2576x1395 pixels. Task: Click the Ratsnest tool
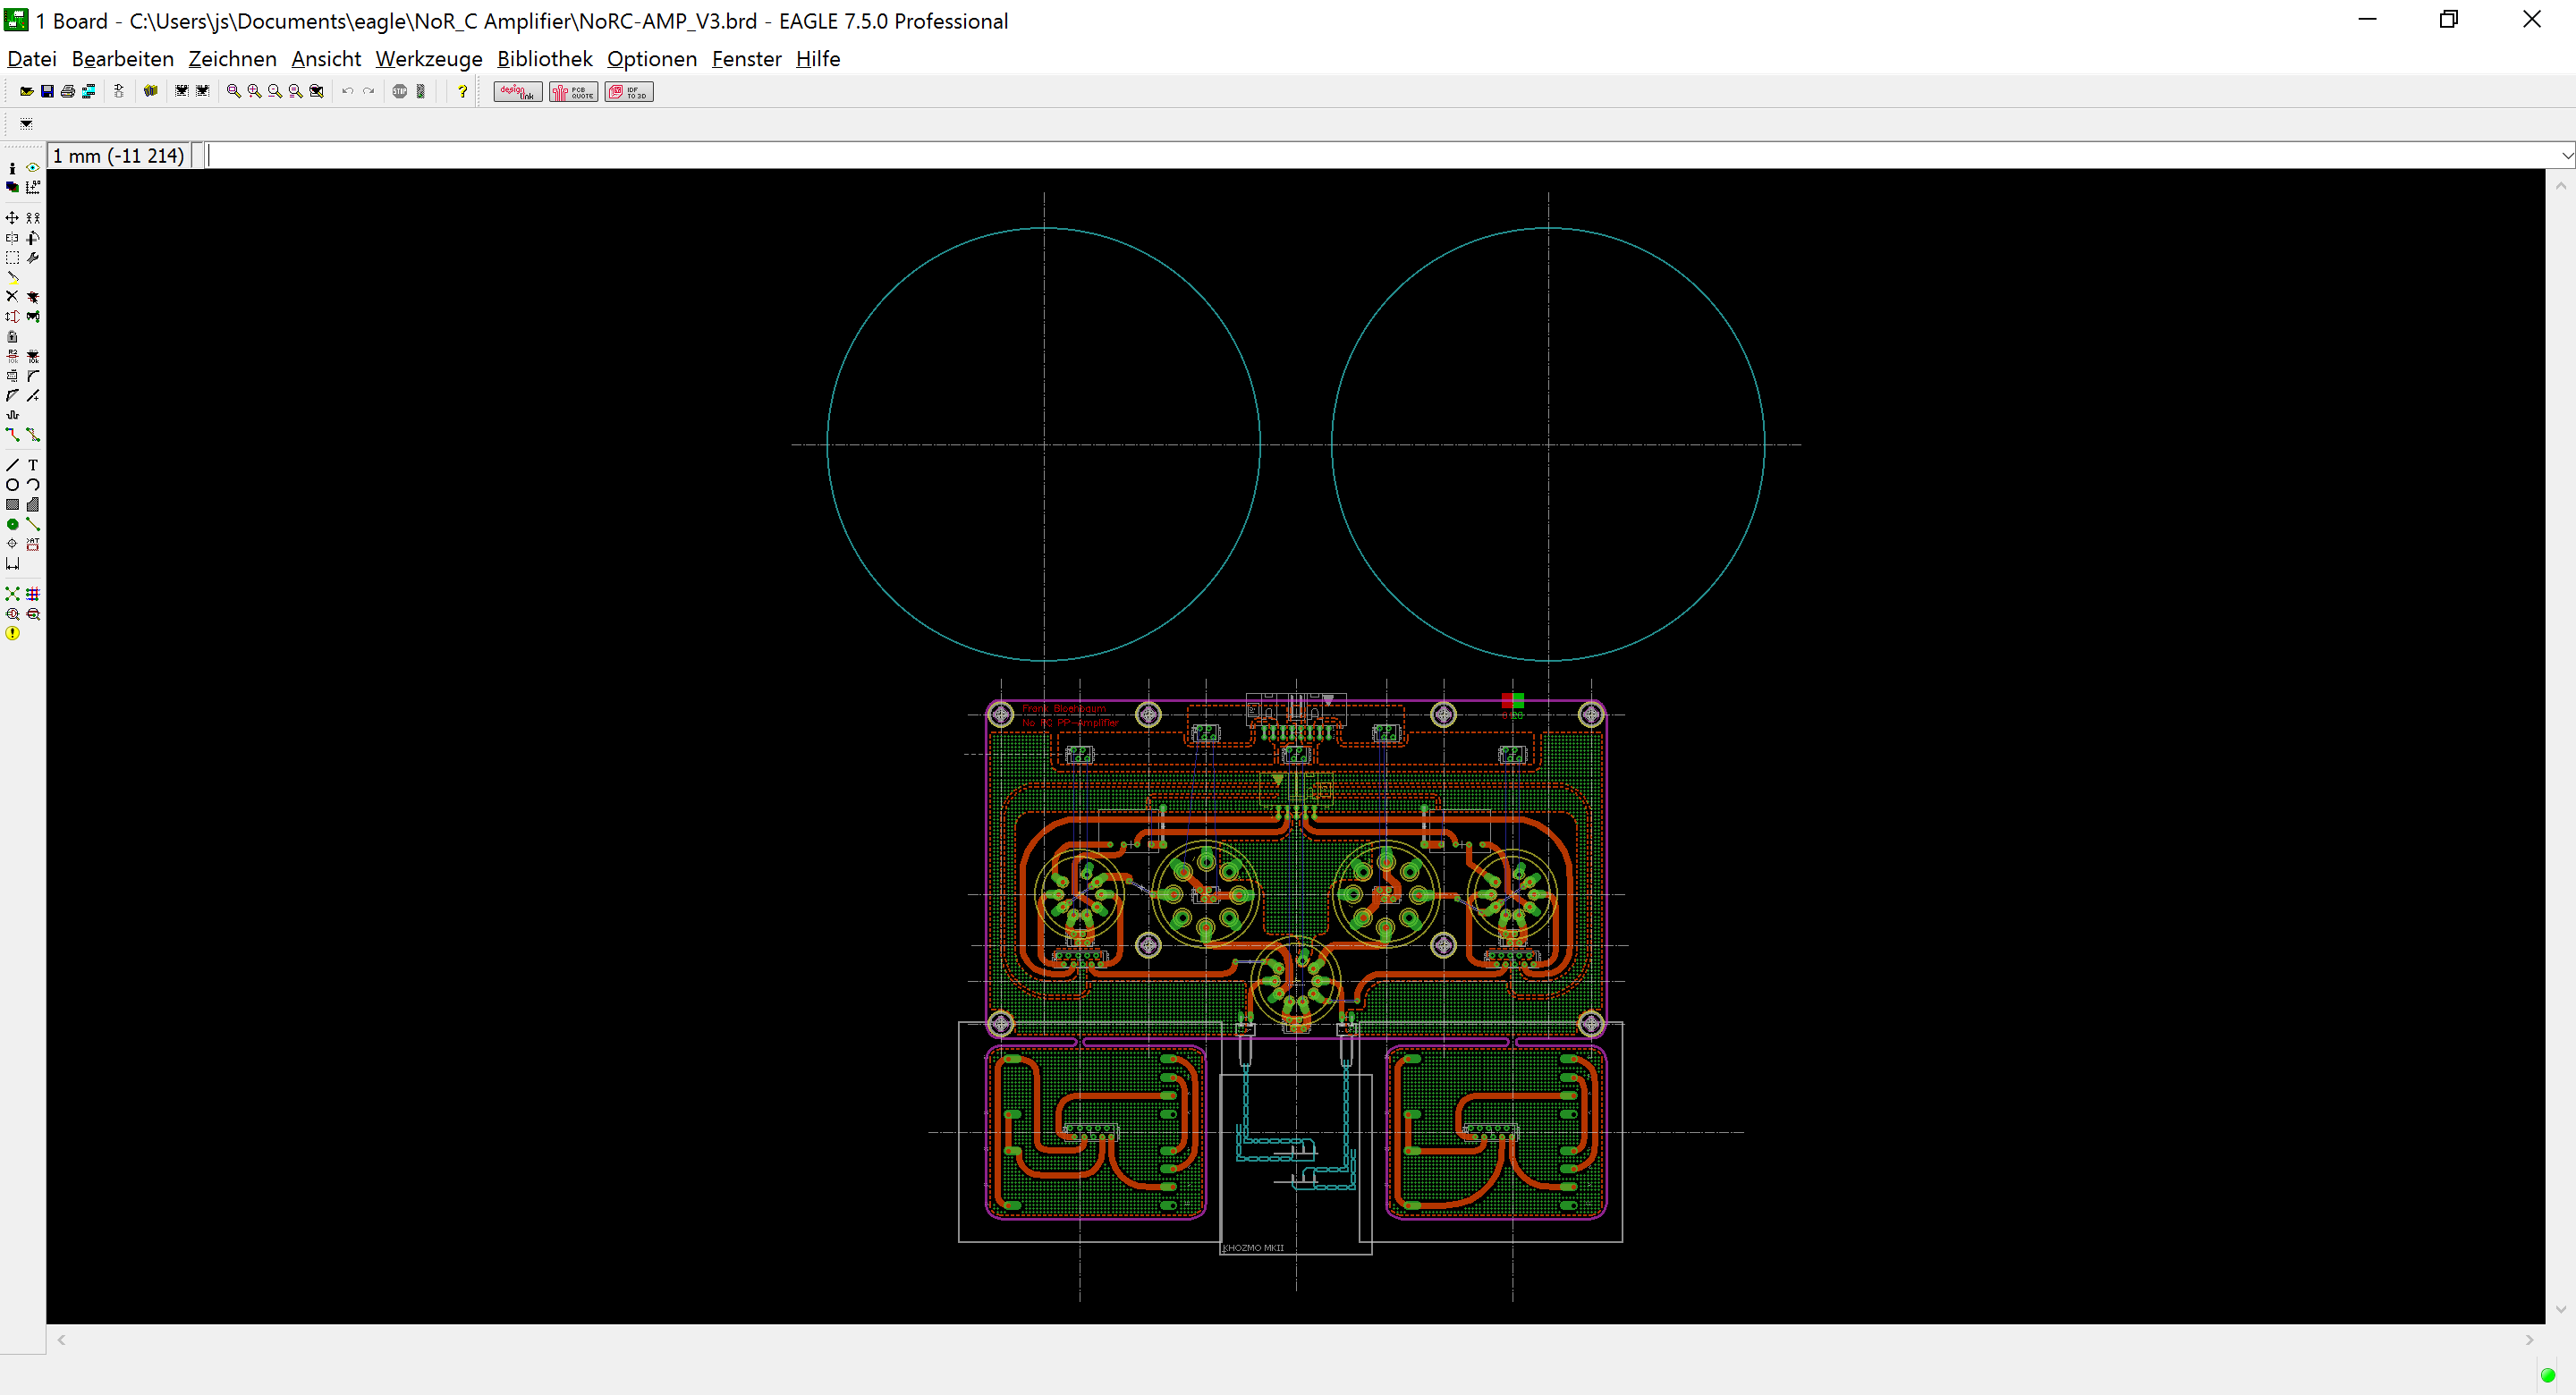(12, 594)
